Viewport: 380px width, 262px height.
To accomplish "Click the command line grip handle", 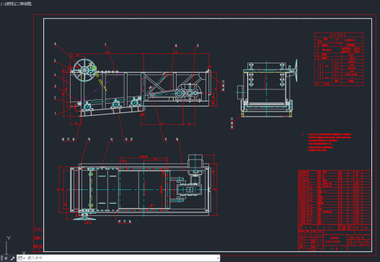I will click(1, 258).
